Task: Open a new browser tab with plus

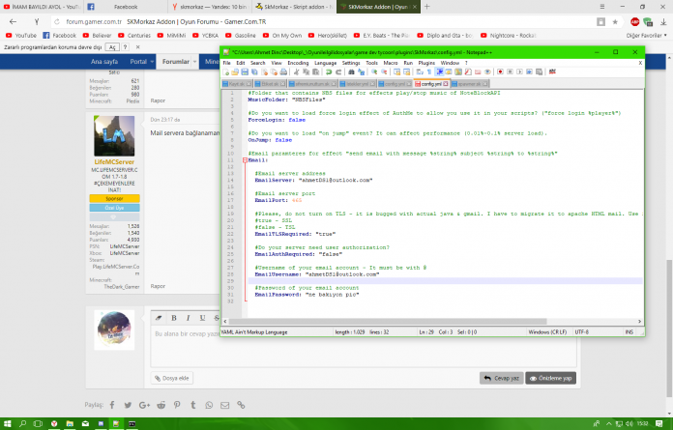Action: [x=426, y=7]
